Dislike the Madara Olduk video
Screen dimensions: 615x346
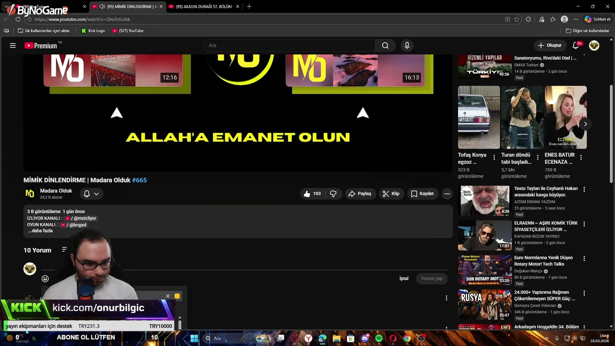(x=333, y=194)
